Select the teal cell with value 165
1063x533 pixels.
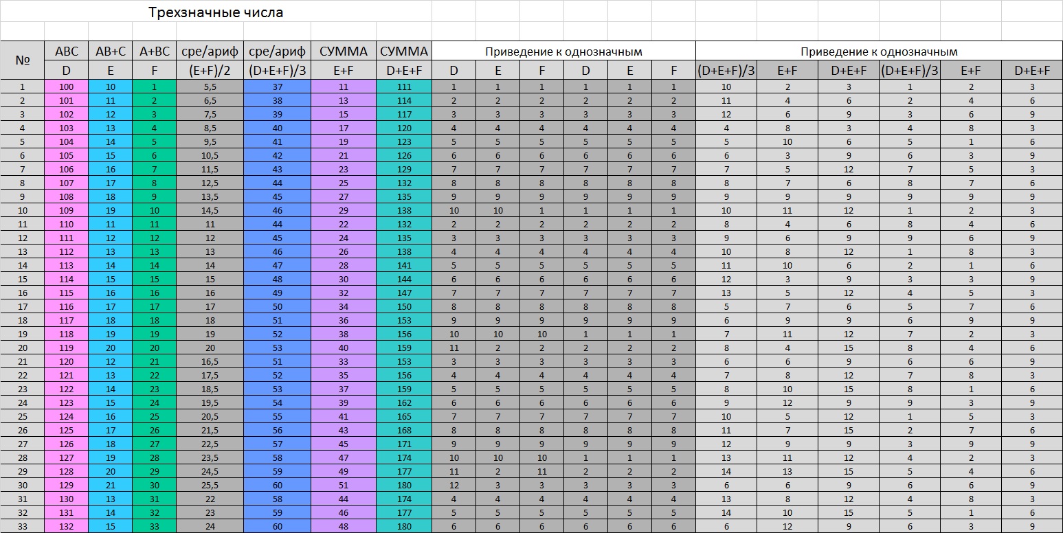pos(403,417)
